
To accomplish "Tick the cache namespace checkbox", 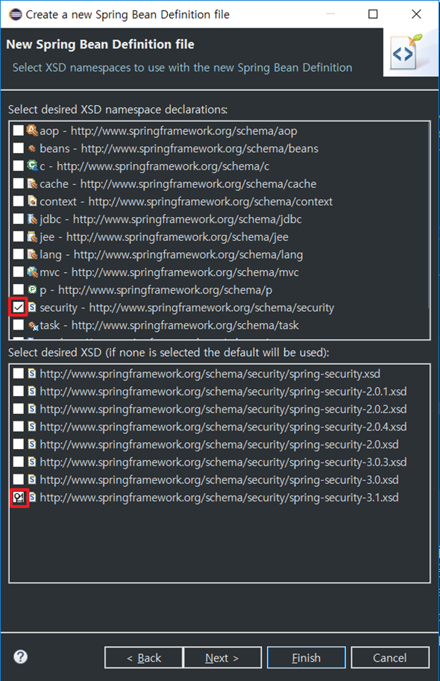I will 18,183.
